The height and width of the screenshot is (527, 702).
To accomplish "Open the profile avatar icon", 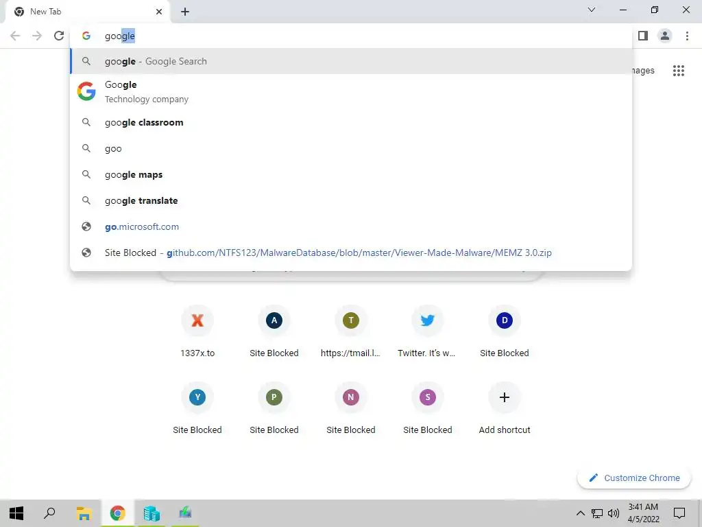I will coord(665,36).
